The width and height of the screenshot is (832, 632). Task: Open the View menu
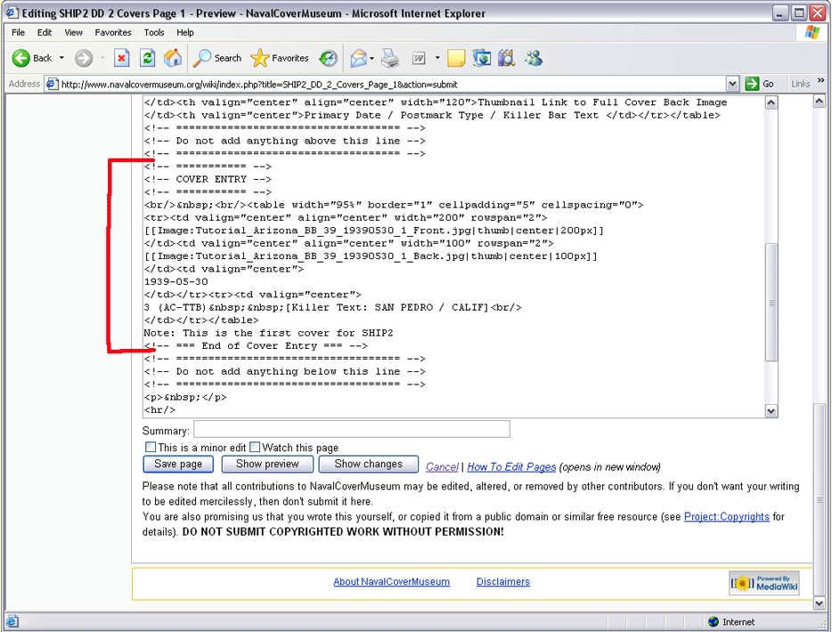tap(73, 32)
